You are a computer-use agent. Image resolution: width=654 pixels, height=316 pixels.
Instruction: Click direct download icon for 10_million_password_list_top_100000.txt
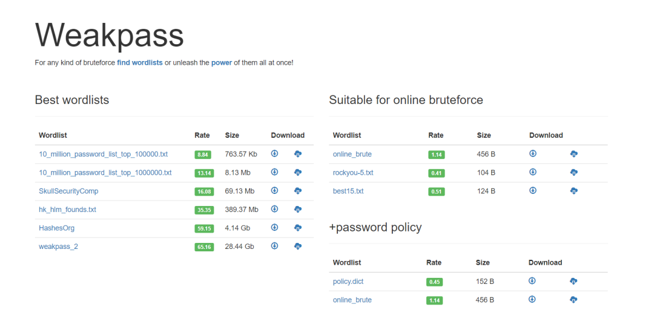pyautogui.click(x=274, y=153)
